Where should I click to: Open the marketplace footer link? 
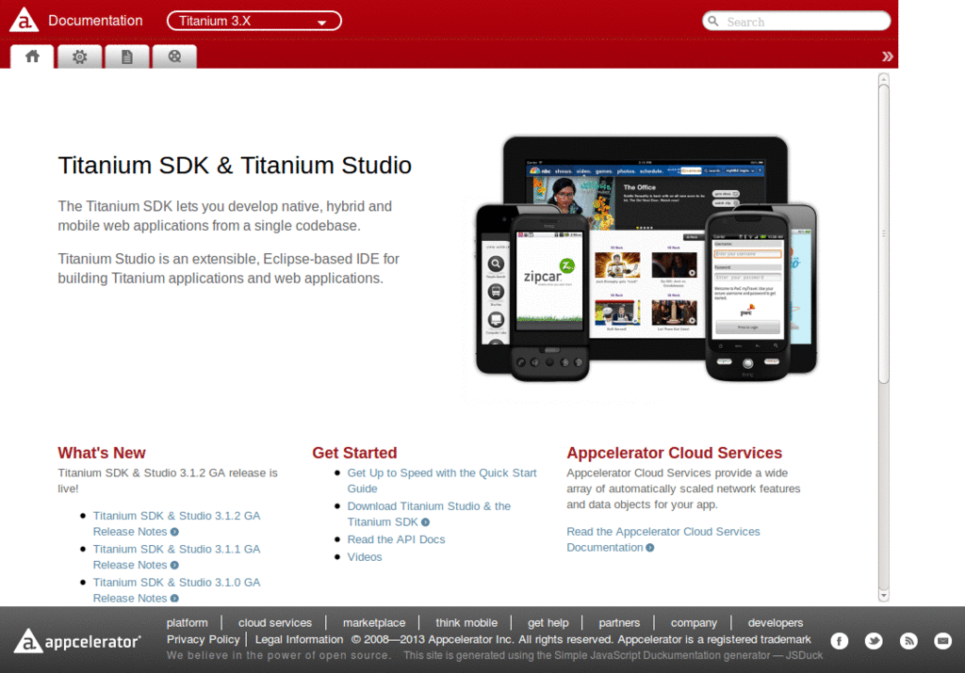(x=374, y=622)
